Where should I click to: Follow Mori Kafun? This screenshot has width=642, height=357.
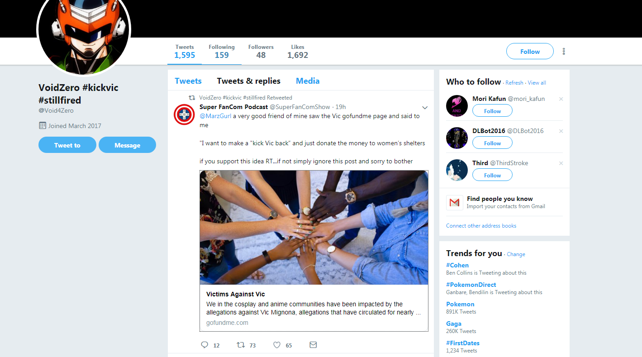point(492,111)
